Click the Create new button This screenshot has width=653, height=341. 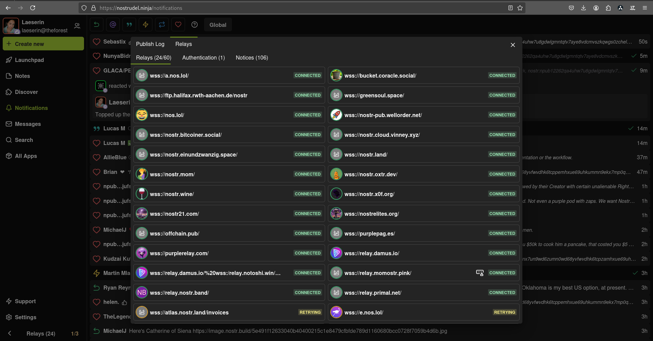[x=44, y=44]
